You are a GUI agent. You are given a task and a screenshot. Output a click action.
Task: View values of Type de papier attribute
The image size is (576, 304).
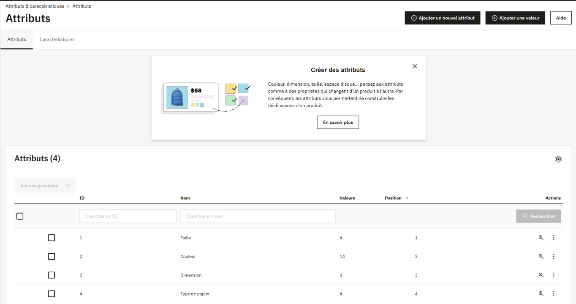pyautogui.click(x=541, y=294)
